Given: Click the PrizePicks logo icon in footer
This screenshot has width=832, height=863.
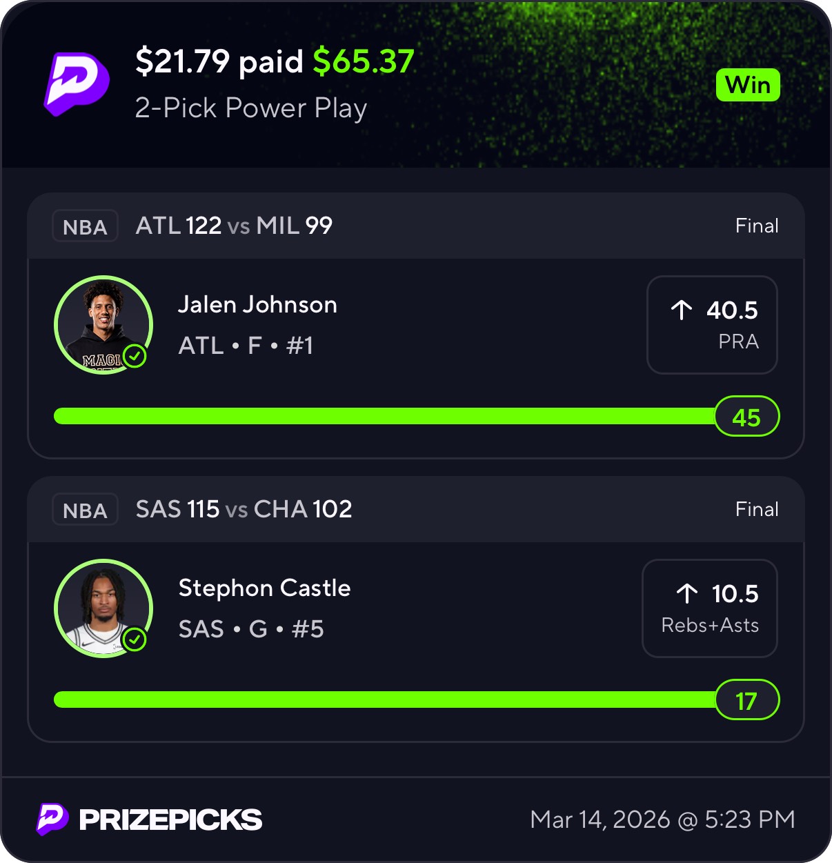Looking at the screenshot, I should pyautogui.click(x=52, y=819).
